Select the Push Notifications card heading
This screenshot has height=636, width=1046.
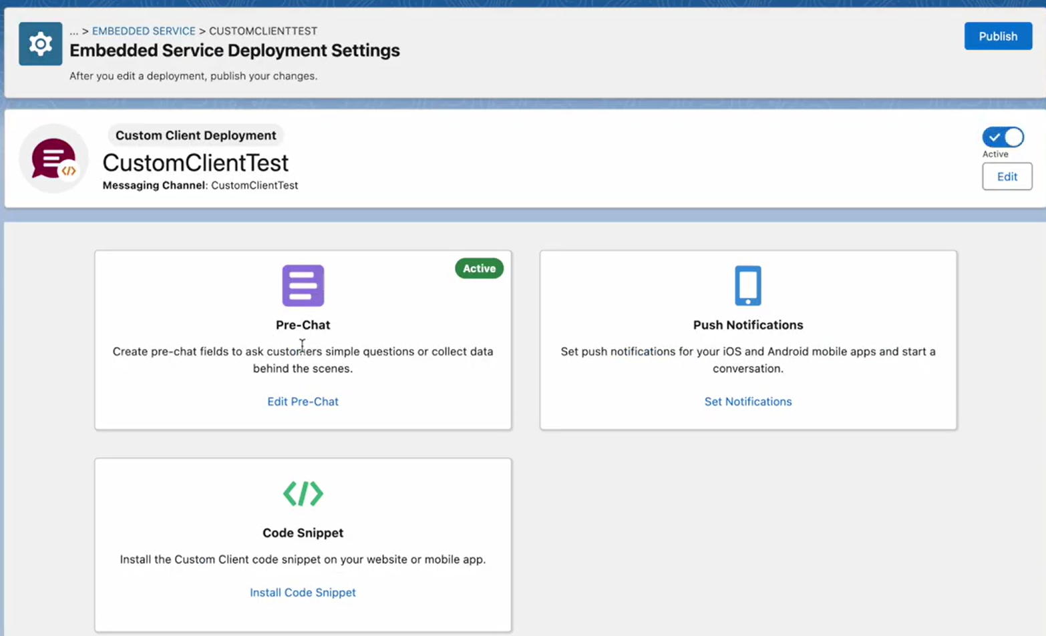click(x=747, y=325)
